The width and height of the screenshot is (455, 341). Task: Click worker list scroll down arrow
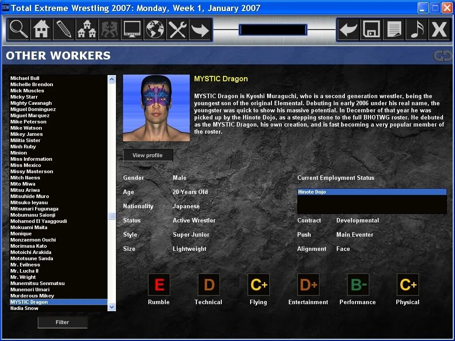(112, 307)
